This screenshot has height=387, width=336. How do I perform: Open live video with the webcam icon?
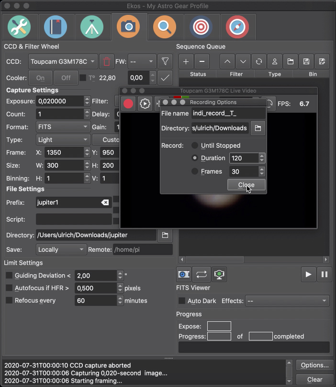click(x=219, y=274)
